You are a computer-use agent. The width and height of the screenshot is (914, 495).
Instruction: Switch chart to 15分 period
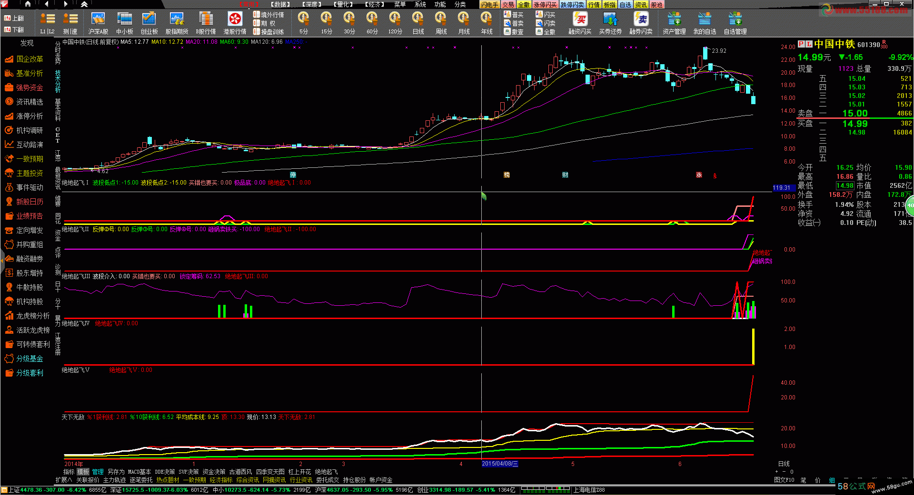pyautogui.click(x=326, y=23)
